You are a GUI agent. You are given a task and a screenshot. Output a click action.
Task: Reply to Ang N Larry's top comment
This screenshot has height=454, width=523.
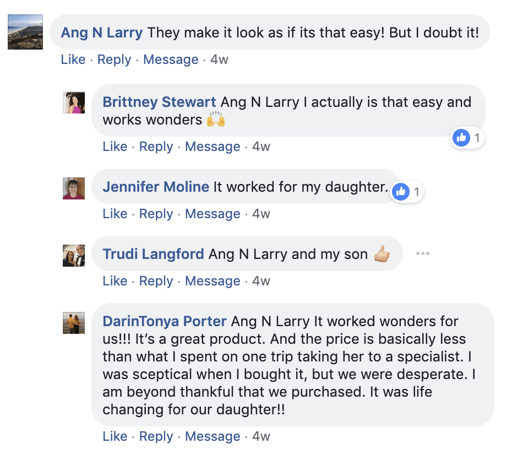pyautogui.click(x=114, y=60)
